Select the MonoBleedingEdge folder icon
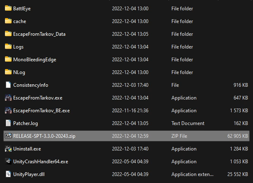 point(8,59)
